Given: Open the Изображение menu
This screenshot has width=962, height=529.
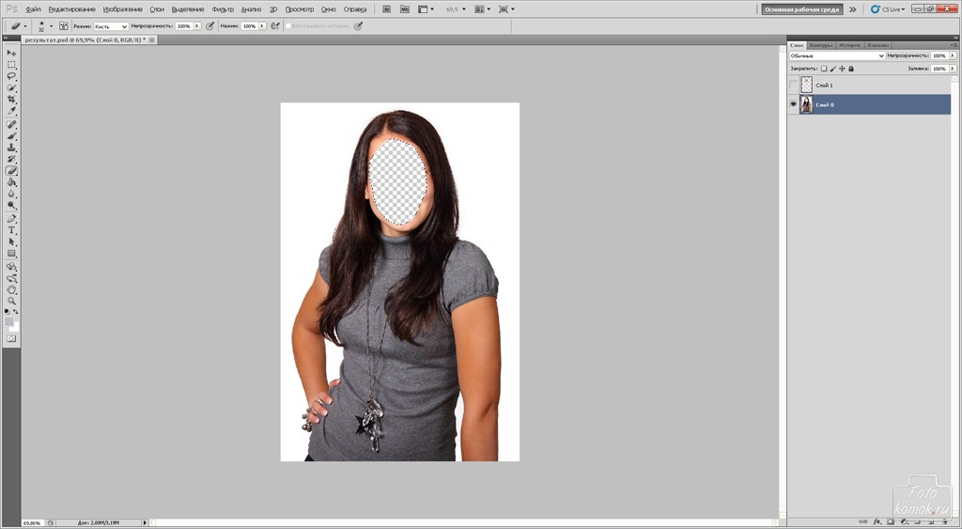Looking at the screenshot, I should pos(123,9).
